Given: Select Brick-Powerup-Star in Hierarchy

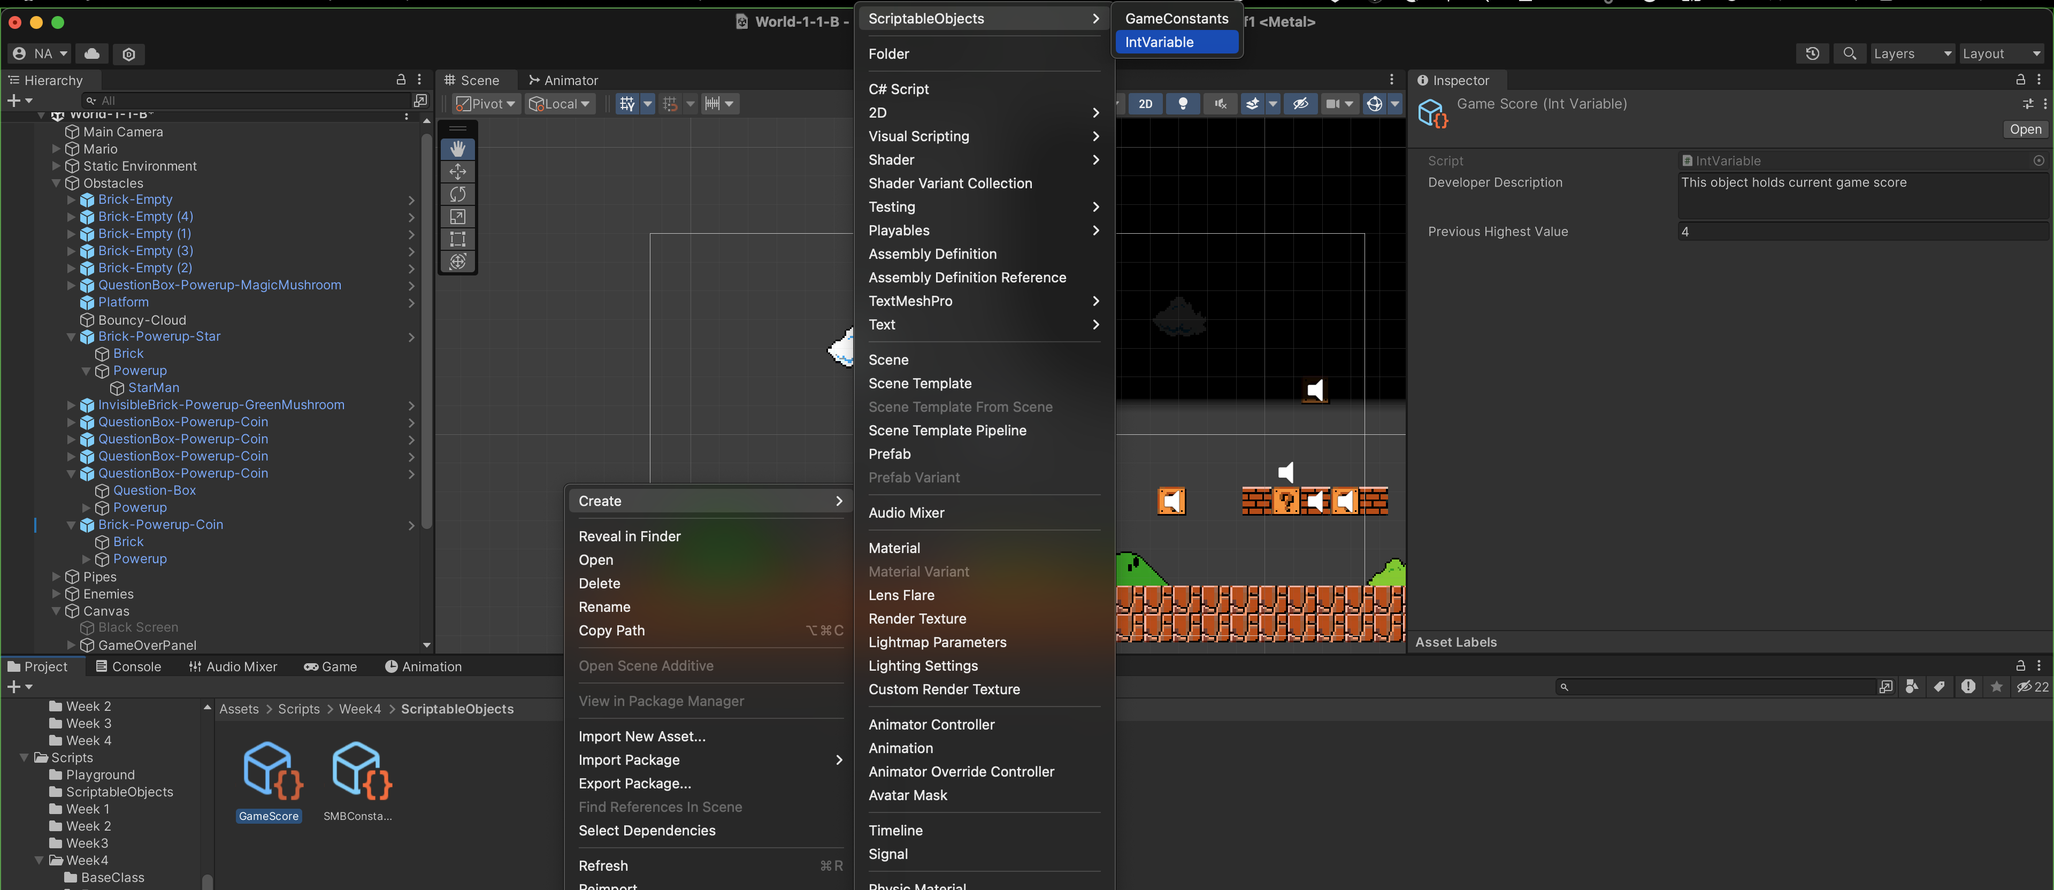Looking at the screenshot, I should [159, 336].
